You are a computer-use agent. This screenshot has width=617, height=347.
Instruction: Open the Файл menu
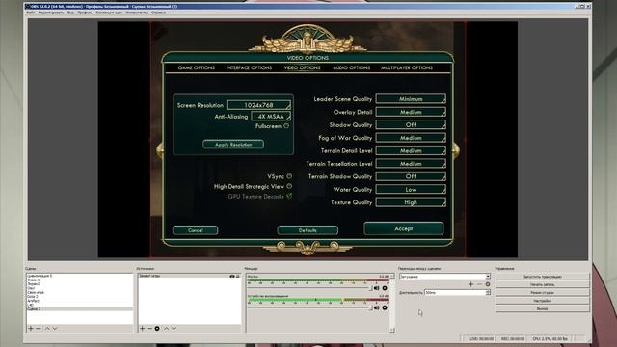(30, 13)
